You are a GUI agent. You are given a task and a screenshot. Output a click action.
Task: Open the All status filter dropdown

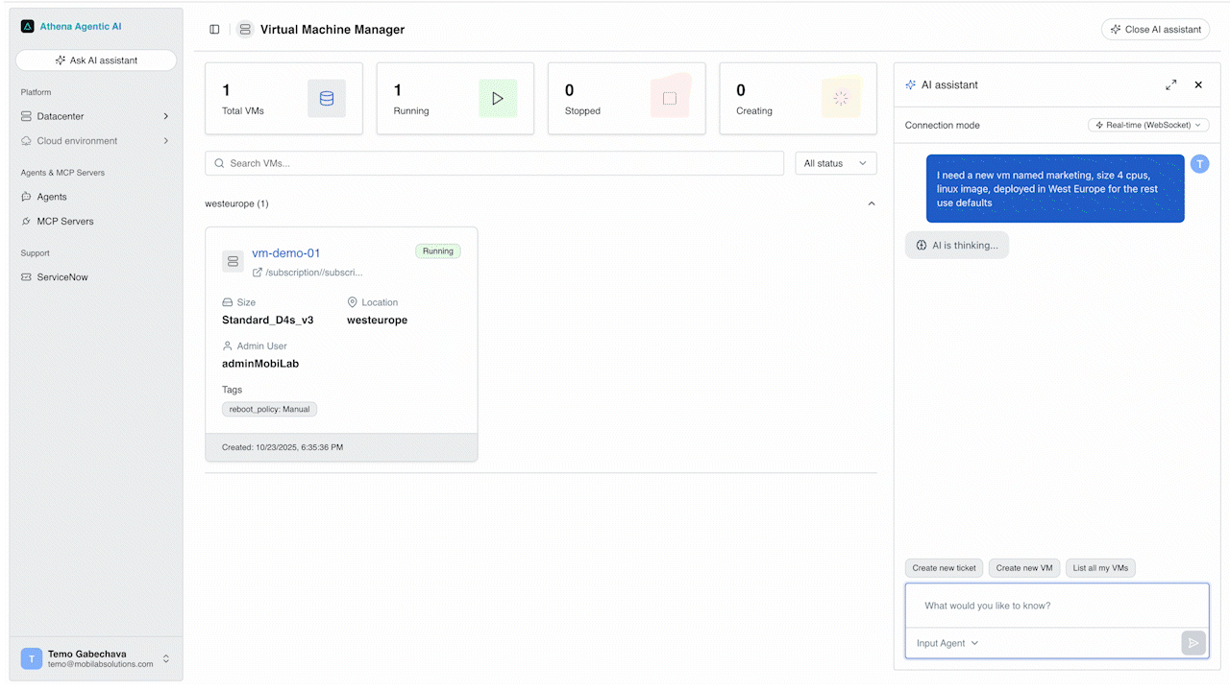836,163
